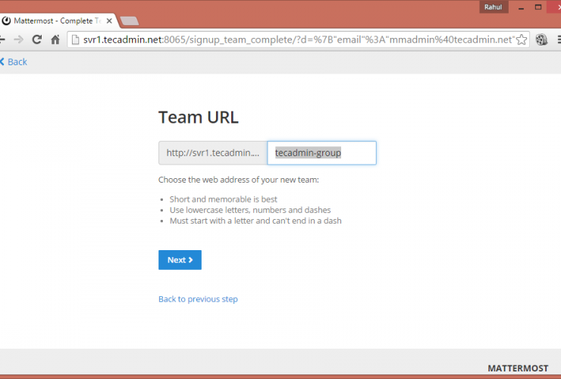Reload the page with the refresh icon
The image size is (561, 379).
point(36,39)
